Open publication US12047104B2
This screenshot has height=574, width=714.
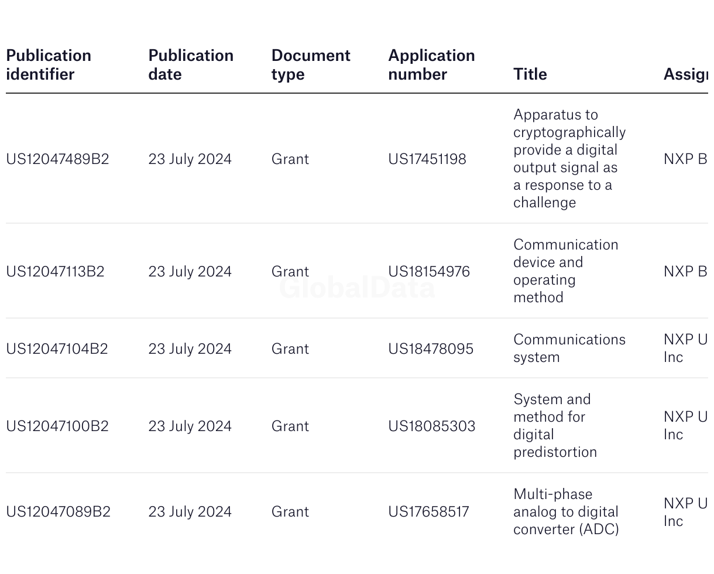pyautogui.click(x=57, y=348)
